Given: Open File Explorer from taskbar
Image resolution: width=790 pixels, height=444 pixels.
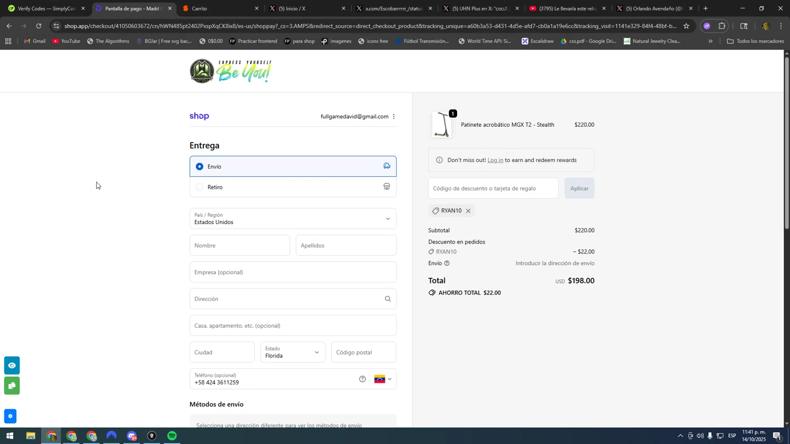Looking at the screenshot, I should pyautogui.click(x=31, y=436).
